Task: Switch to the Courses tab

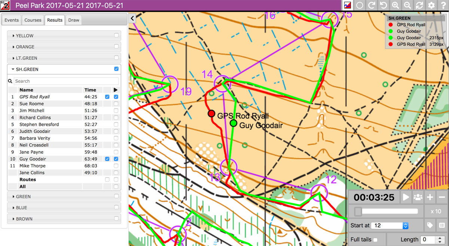Action: [33, 20]
